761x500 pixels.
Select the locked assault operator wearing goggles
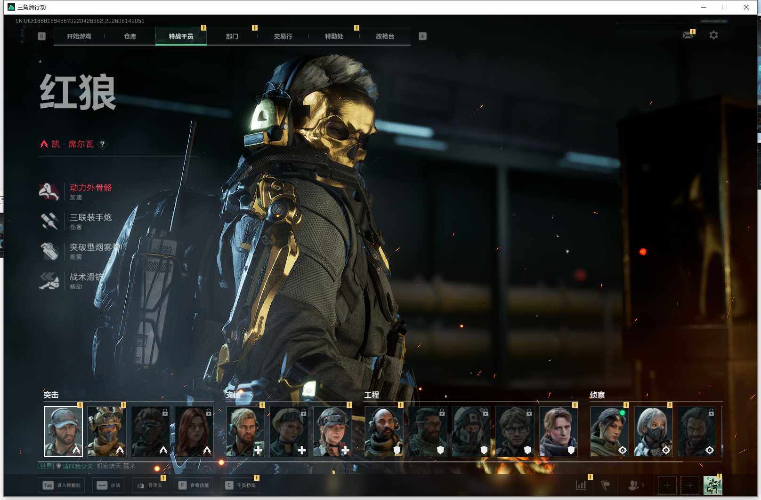point(150,431)
